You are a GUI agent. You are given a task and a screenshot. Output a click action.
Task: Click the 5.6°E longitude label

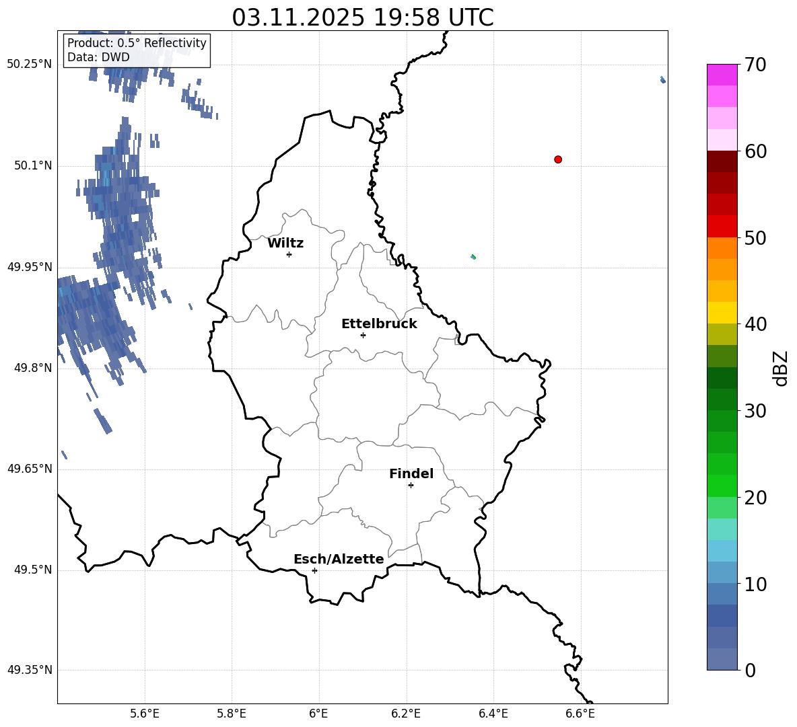[145, 714]
